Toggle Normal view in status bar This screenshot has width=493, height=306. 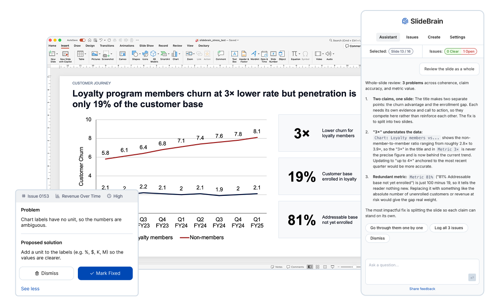pos(310,267)
